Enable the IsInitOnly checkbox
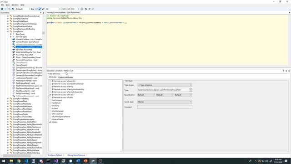 pyautogui.click(x=50, y=106)
